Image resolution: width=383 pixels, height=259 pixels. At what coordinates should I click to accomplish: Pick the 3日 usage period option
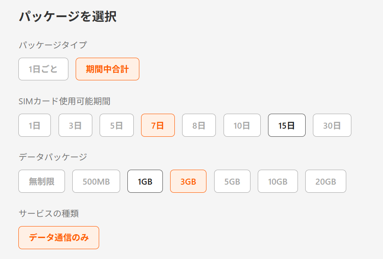(75, 125)
